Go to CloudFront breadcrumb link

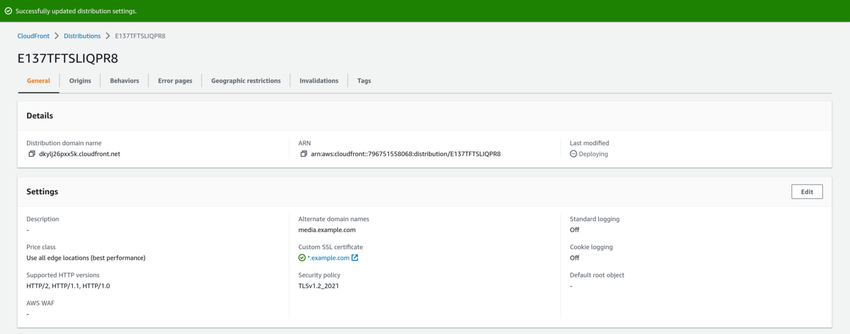[34, 36]
